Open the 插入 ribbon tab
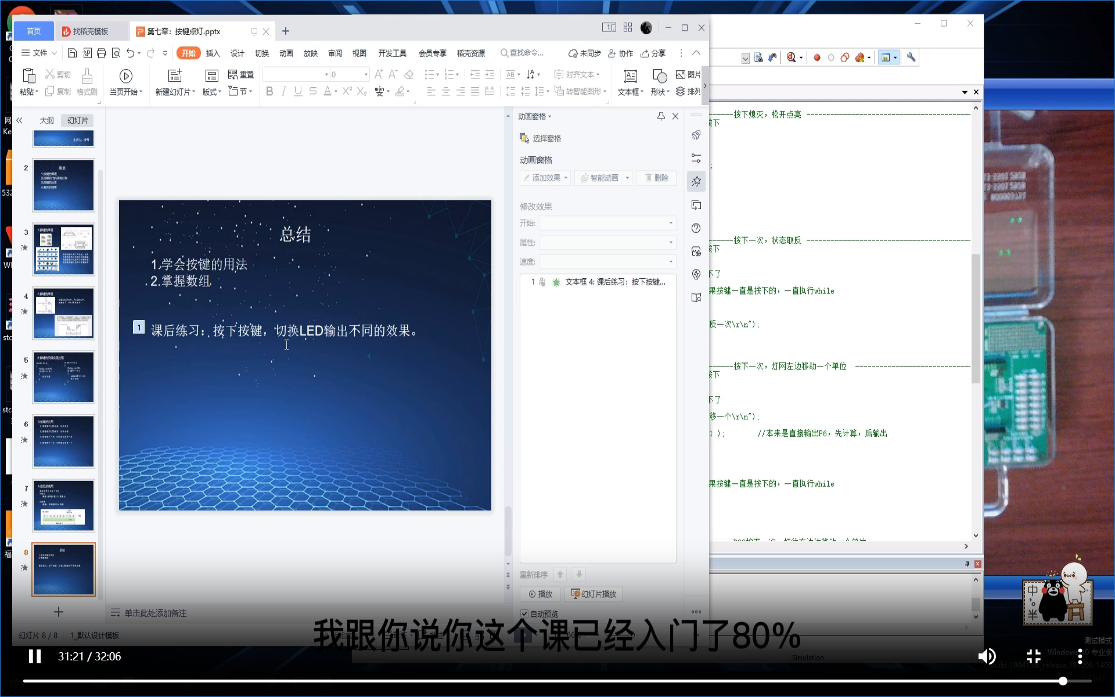The width and height of the screenshot is (1115, 697). (x=213, y=53)
